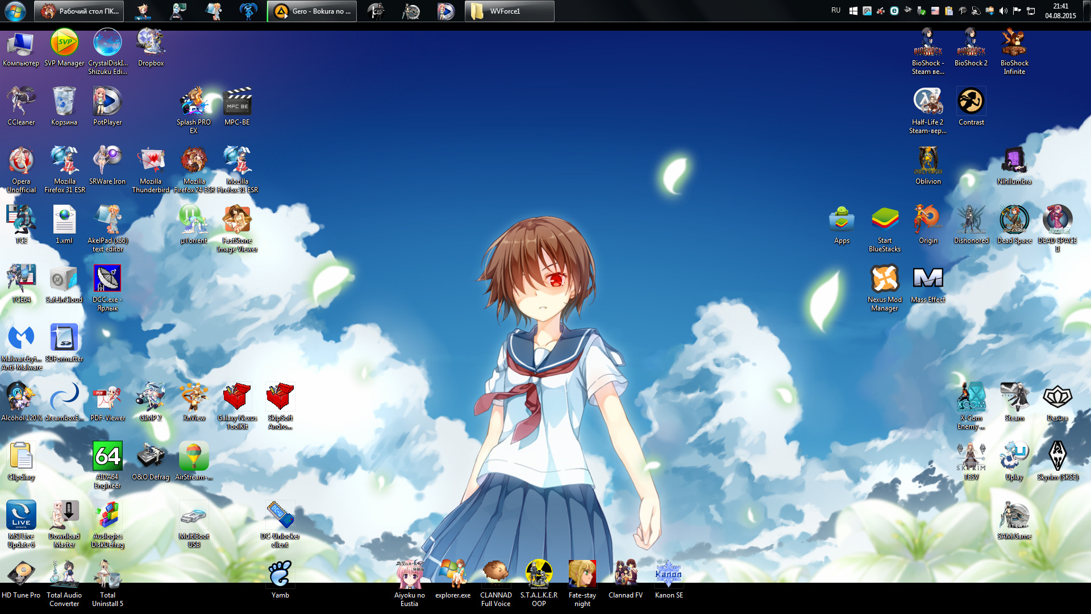Open explorer.exe desktop shortcut
This screenshot has height=614, width=1091.
[x=453, y=580]
